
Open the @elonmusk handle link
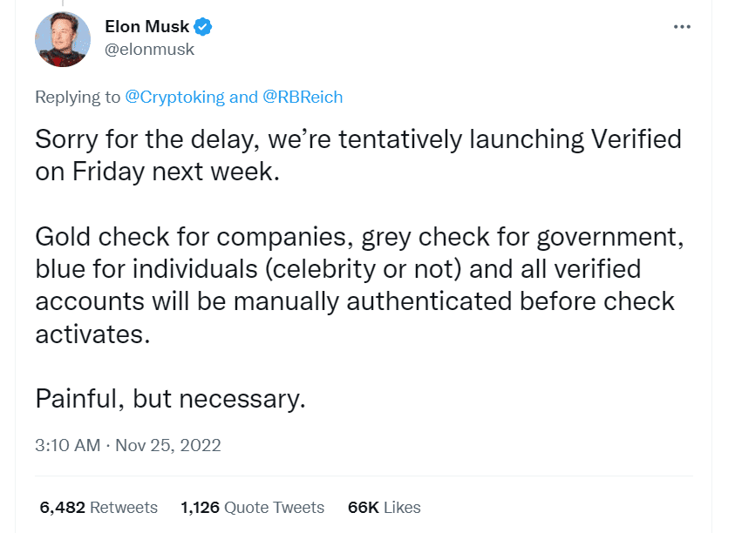click(150, 49)
